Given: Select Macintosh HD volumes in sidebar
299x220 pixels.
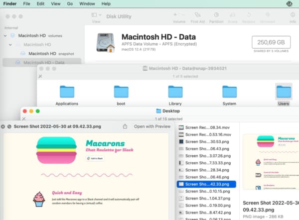Looking at the screenshot, I should pyautogui.click(x=40, y=36).
